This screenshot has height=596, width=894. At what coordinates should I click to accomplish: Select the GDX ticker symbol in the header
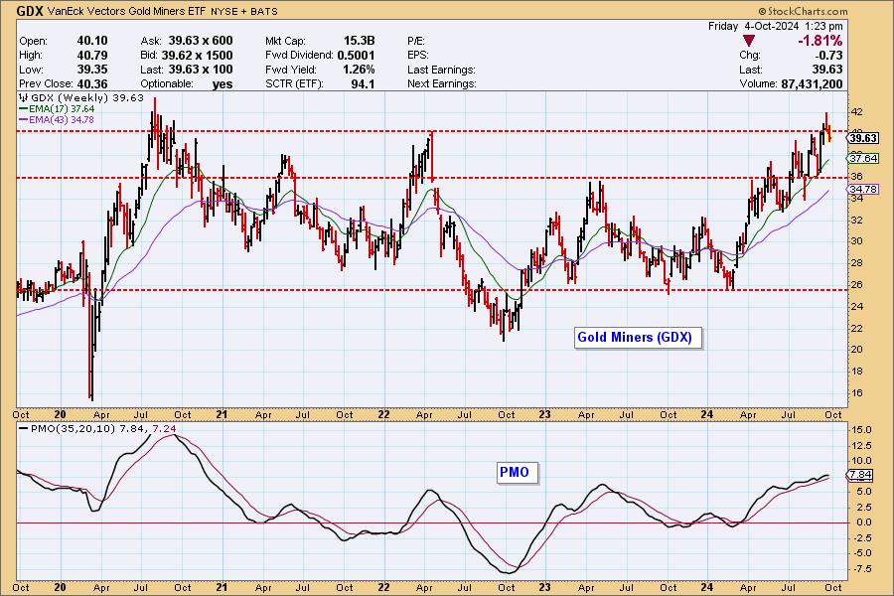tap(30, 11)
